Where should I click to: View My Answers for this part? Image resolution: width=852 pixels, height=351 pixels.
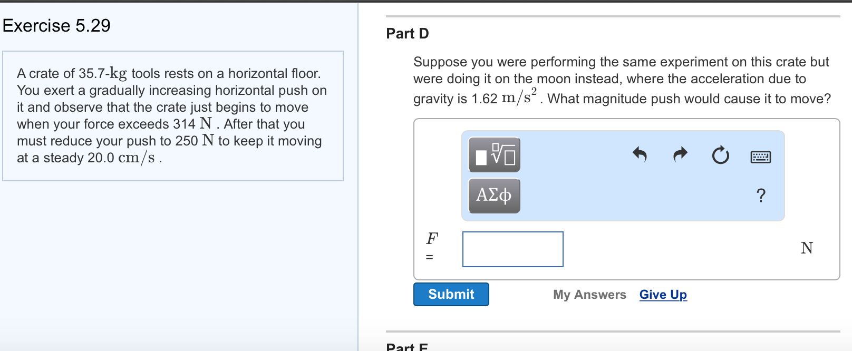coord(589,295)
